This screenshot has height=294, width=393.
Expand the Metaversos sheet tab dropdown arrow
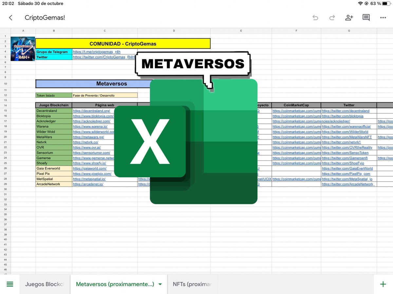point(160,285)
